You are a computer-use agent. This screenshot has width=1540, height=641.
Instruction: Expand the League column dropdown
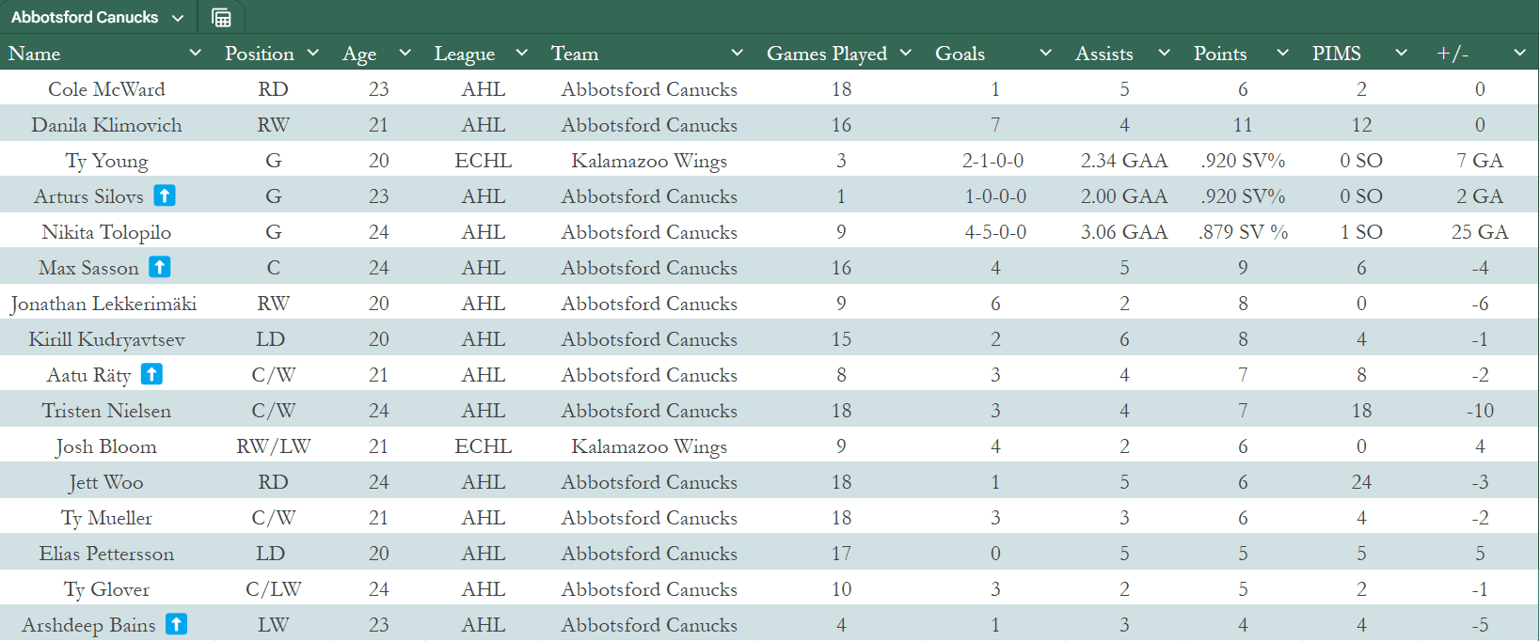(522, 53)
